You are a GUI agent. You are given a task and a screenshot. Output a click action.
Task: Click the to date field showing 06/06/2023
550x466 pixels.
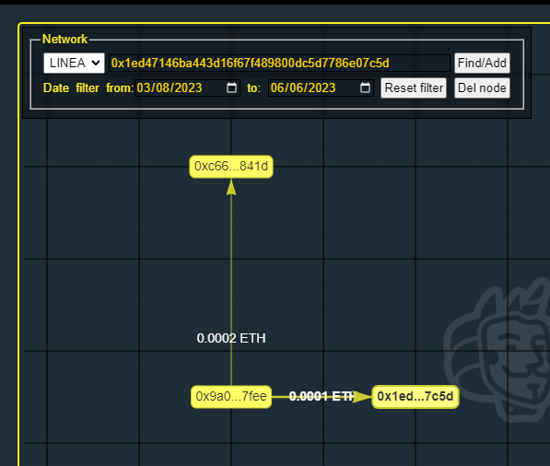click(x=321, y=87)
